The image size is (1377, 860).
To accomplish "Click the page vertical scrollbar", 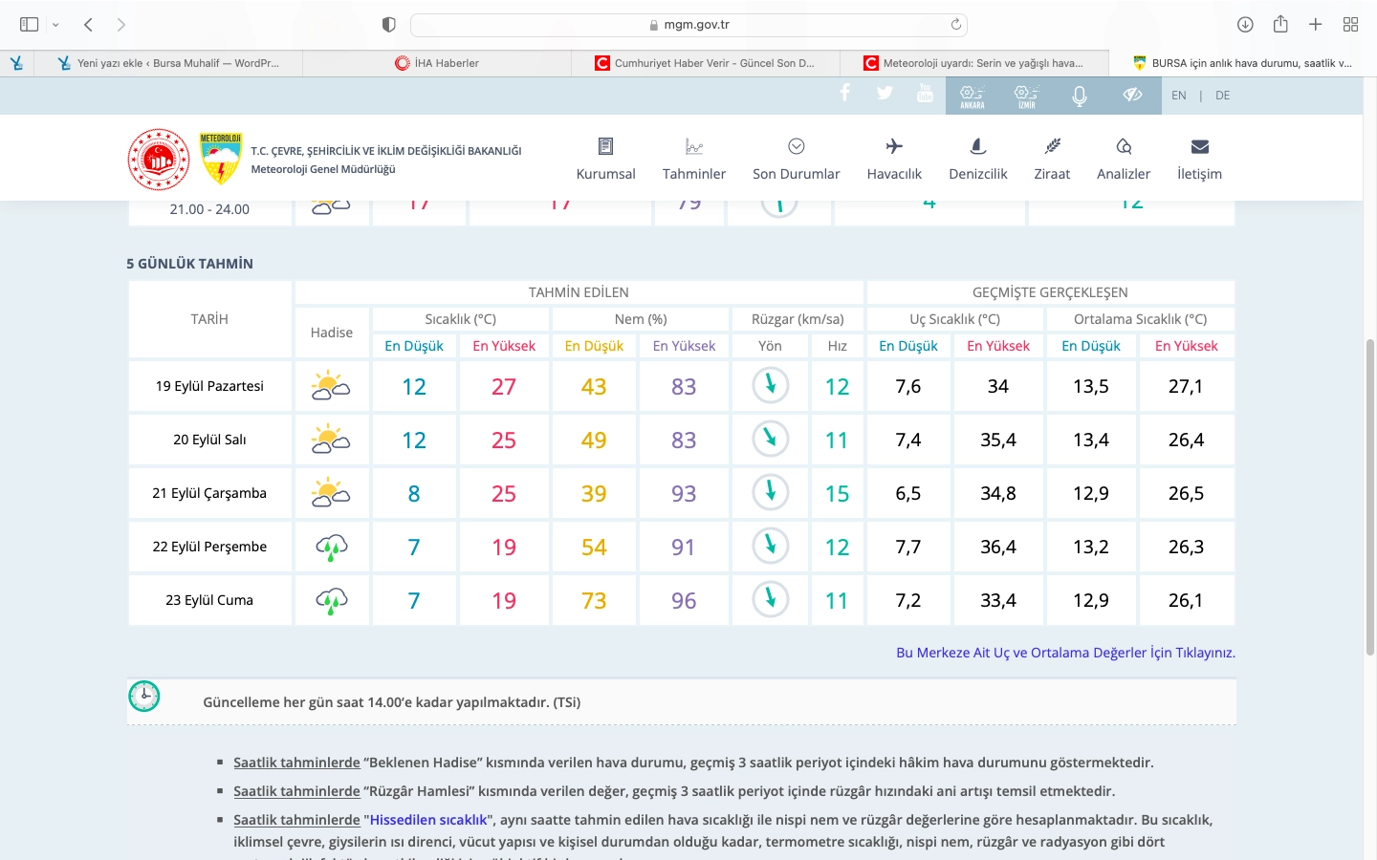I will [1369, 497].
